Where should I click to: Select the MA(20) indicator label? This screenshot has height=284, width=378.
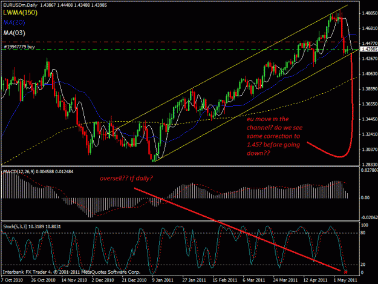click(x=15, y=22)
